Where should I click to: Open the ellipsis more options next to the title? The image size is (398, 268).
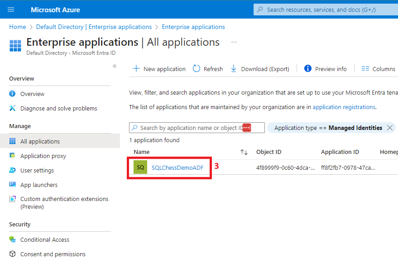coord(234,42)
